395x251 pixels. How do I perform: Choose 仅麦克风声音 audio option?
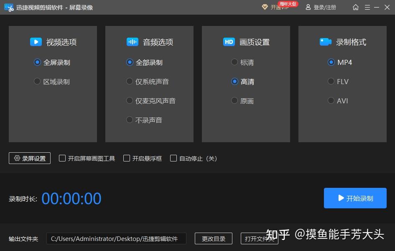coord(150,100)
